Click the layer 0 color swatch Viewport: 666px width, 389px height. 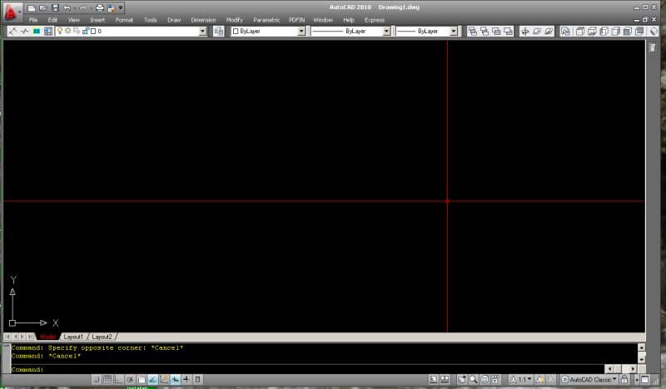point(93,31)
